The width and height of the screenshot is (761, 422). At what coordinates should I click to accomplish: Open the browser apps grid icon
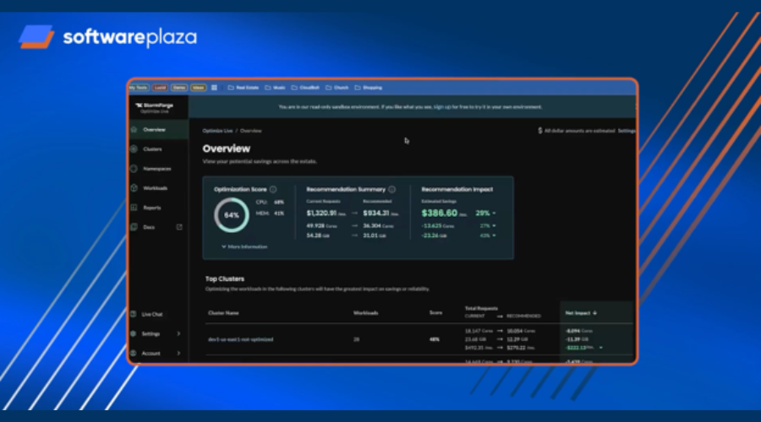coord(214,87)
